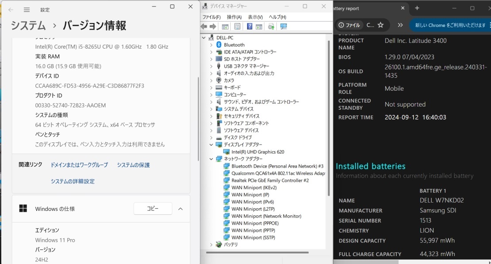
Task: Click the Back arrow in Device Manager toolbar
Action: coord(204,27)
